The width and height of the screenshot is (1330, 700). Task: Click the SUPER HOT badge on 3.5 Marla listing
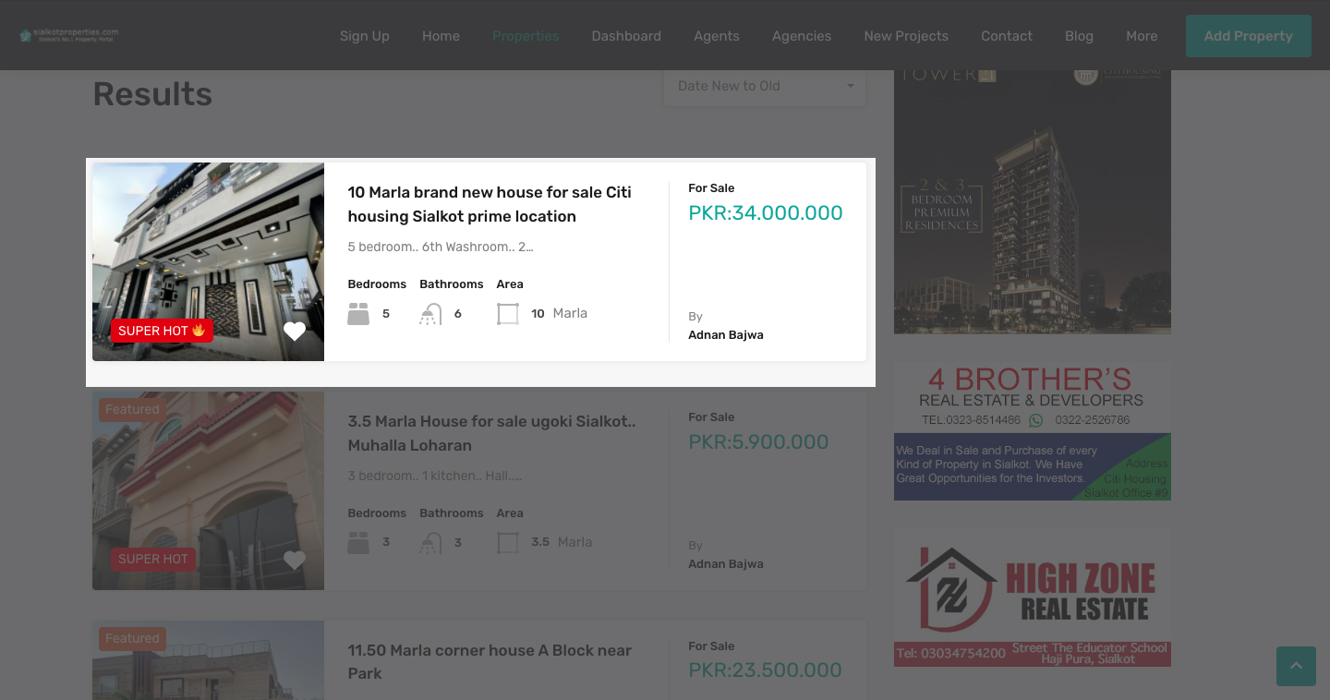[x=153, y=559]
